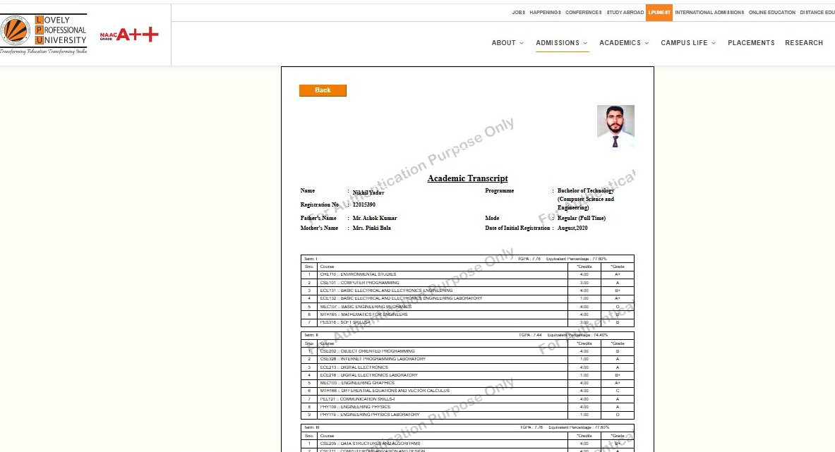Click ECE132 Engineering Laboratory course row
The image size is (835, 452).
tap(467, 298)
